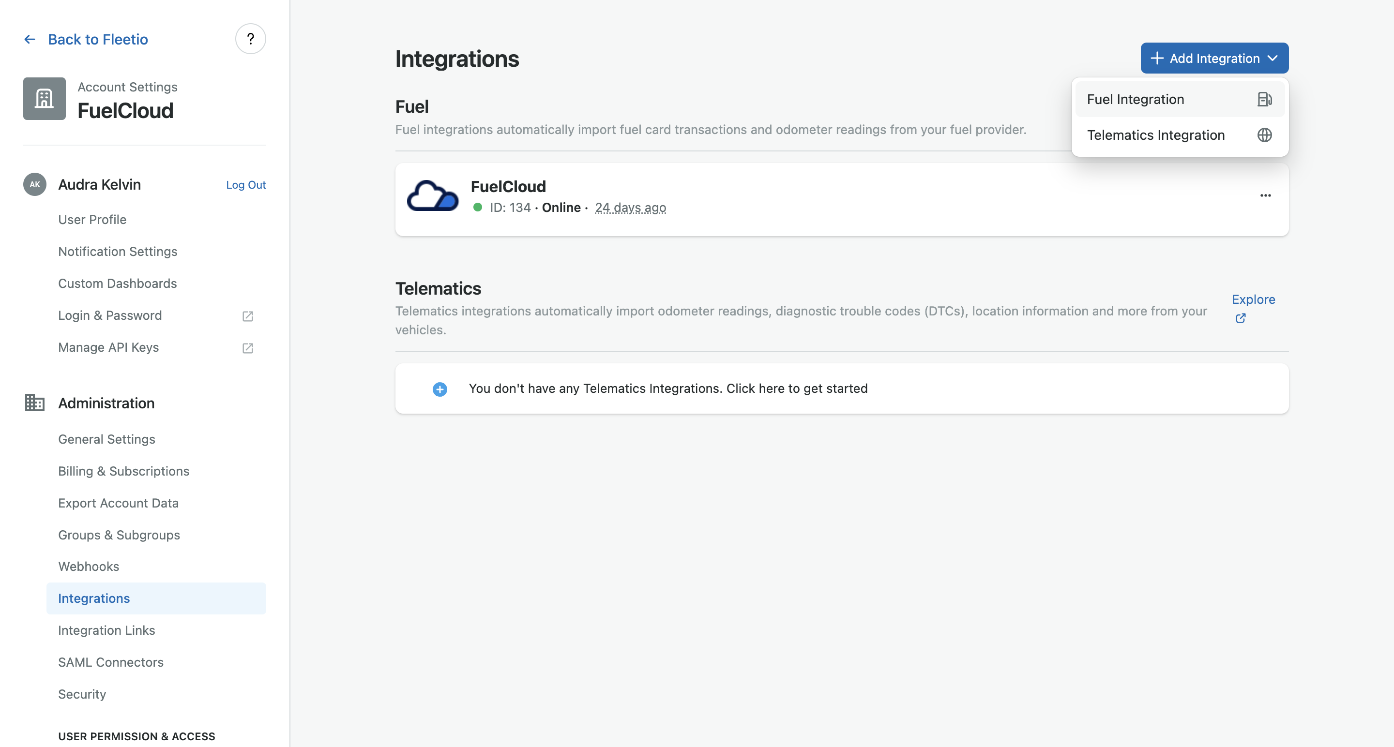This screenshot has height=747, width=1394.
Task: Open Security settings
Action: (x=82, y=694)
